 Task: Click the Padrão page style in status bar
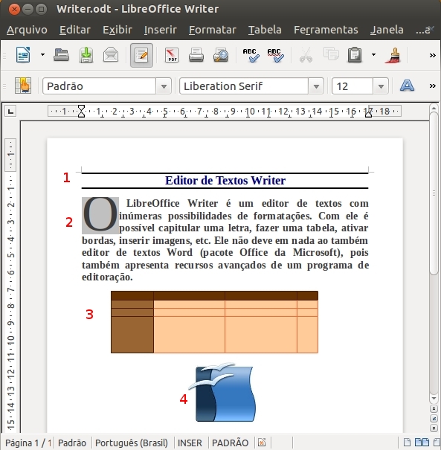point(72,443)
